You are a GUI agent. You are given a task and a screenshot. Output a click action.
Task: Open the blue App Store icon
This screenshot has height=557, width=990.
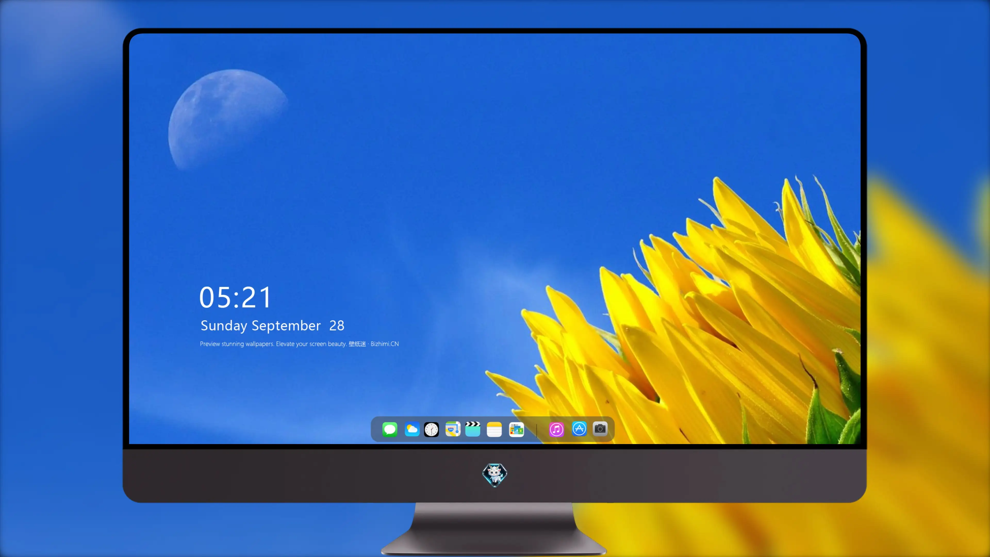tap(579, 429)
